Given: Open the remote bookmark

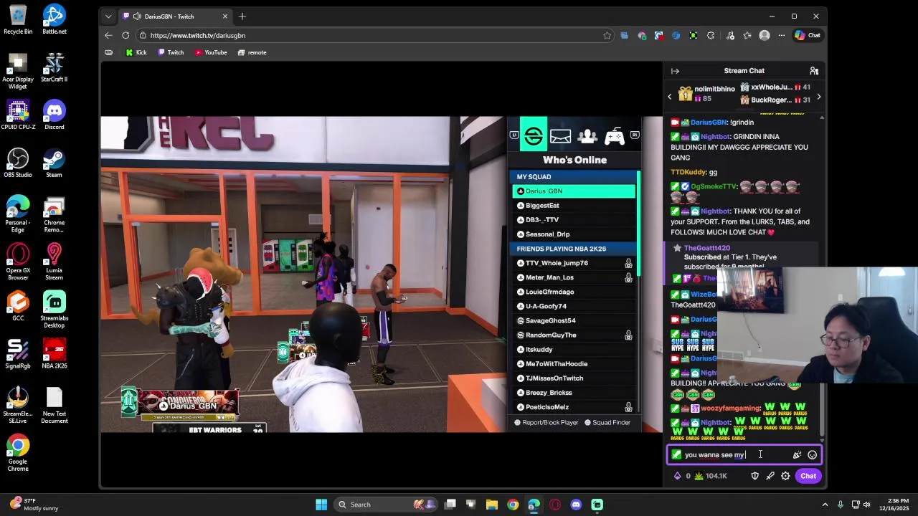Looking at the screenshot, I should click(x=252, y=52).
